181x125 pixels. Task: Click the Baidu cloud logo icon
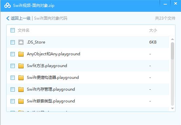pos(8,6)
